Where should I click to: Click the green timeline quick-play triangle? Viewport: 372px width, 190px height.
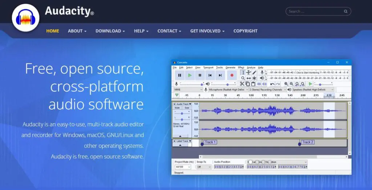point(177,95)
